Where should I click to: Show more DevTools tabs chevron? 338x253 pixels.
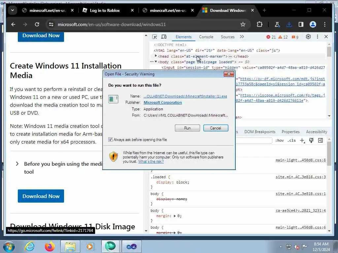click(242, 37)
